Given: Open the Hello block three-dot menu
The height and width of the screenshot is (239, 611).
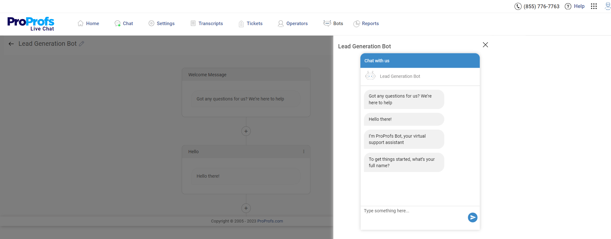Looking at the screenshot, I should (304, 152).
